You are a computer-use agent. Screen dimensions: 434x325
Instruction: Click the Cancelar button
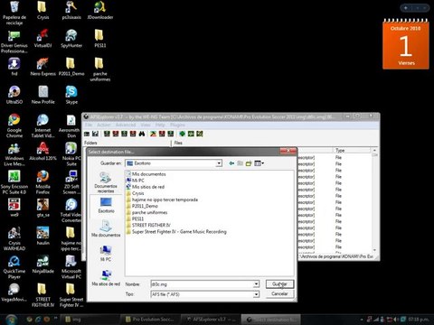(279, 293)
